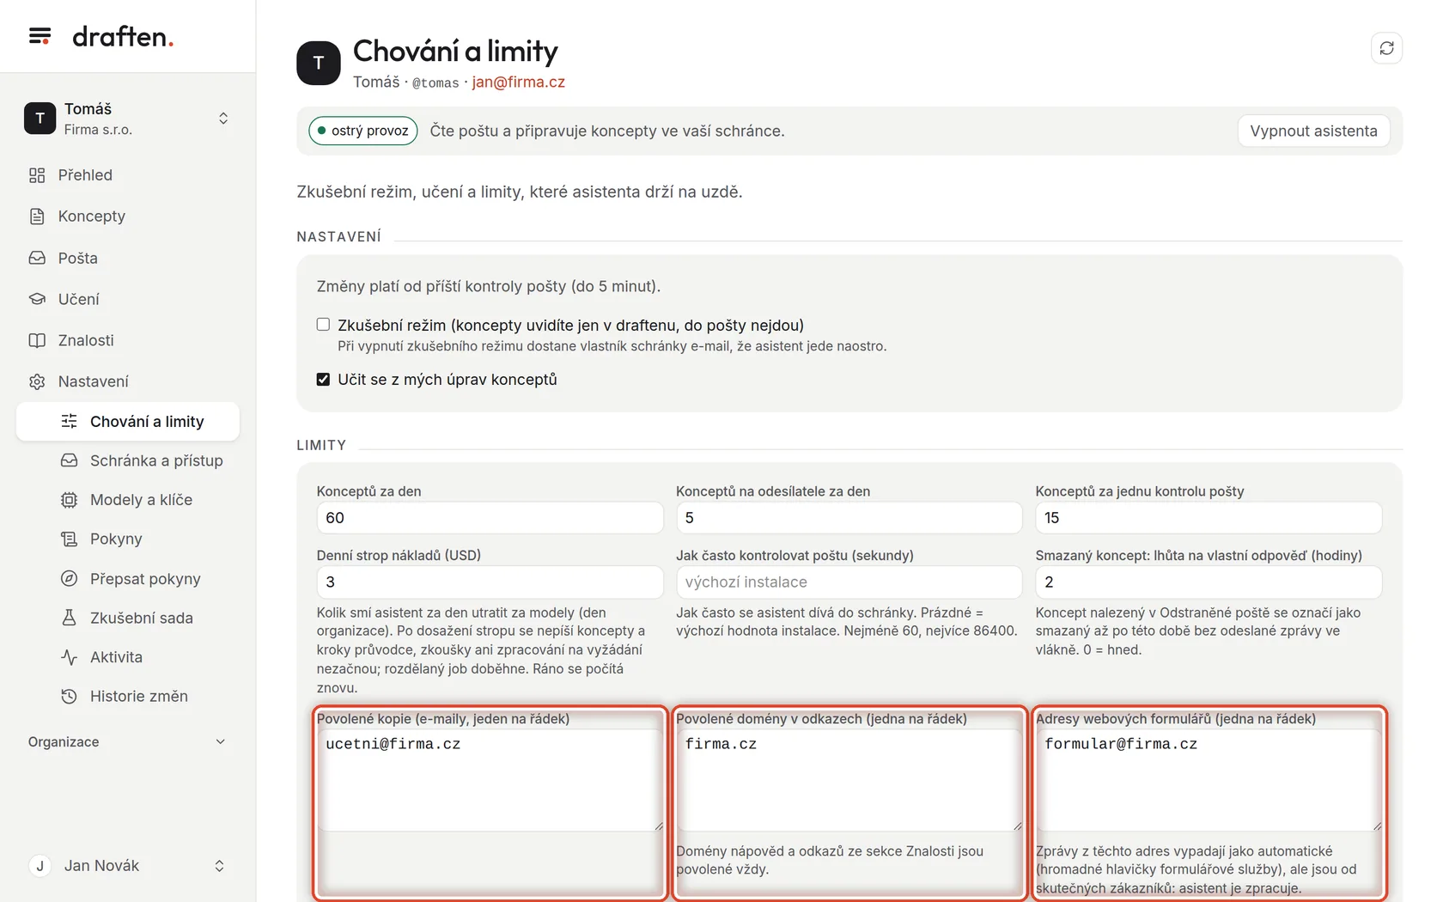The width and height of the screenshot is (1443, 902).
Task: Expand the Tomáš Firma s.r.o. account switcher
Action: pos(128,119)
